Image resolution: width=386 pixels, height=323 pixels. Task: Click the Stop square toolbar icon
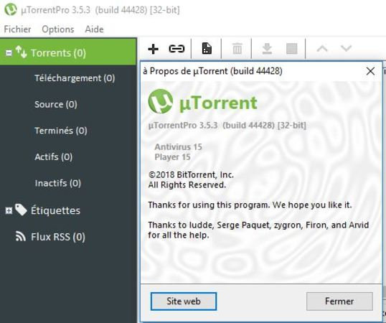292,49
